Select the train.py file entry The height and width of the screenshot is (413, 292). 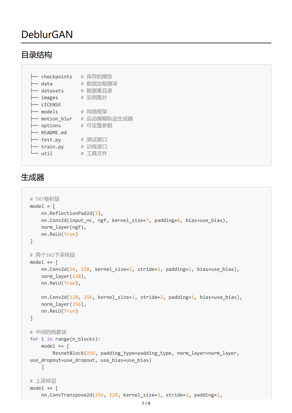tap(52, 147)
